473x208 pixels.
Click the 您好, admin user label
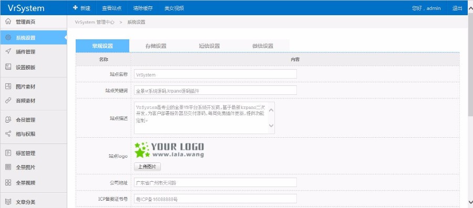coord(426,8)
